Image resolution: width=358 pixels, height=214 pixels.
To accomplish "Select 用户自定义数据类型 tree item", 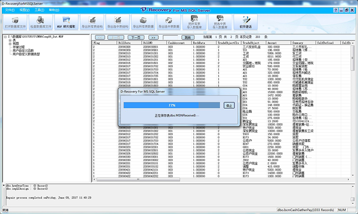I will (26, 54).
